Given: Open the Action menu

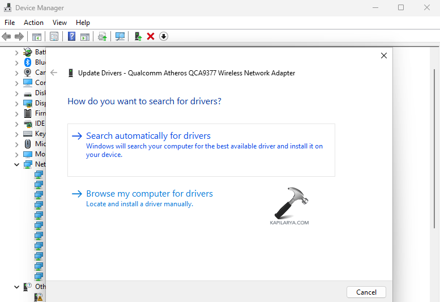Looking at the screenshot, I should tap(33, 23).
